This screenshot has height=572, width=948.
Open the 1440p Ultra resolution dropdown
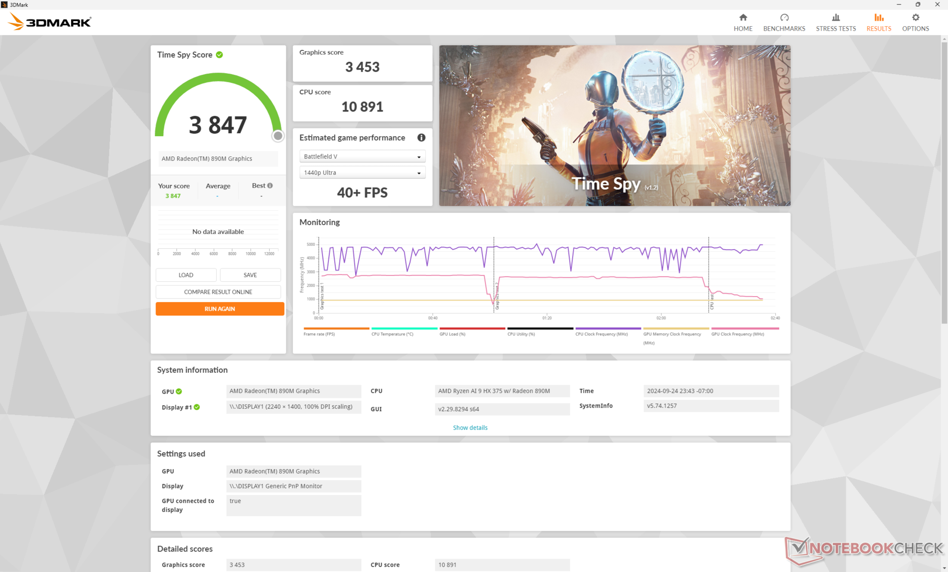[362, 173]
